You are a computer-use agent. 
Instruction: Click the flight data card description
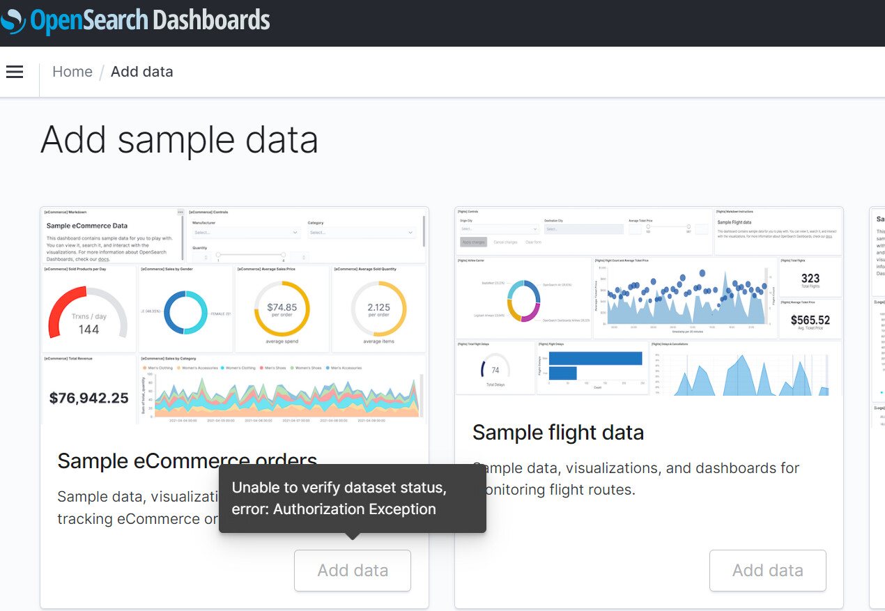(x=636, y=479)
